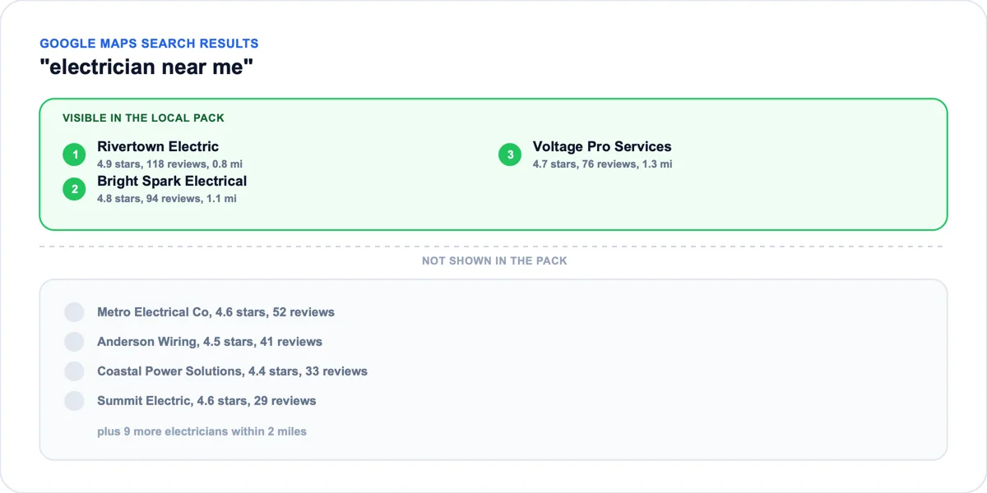
Task: Click the green number 1 rank badge
Action: (x=74, y=154)
